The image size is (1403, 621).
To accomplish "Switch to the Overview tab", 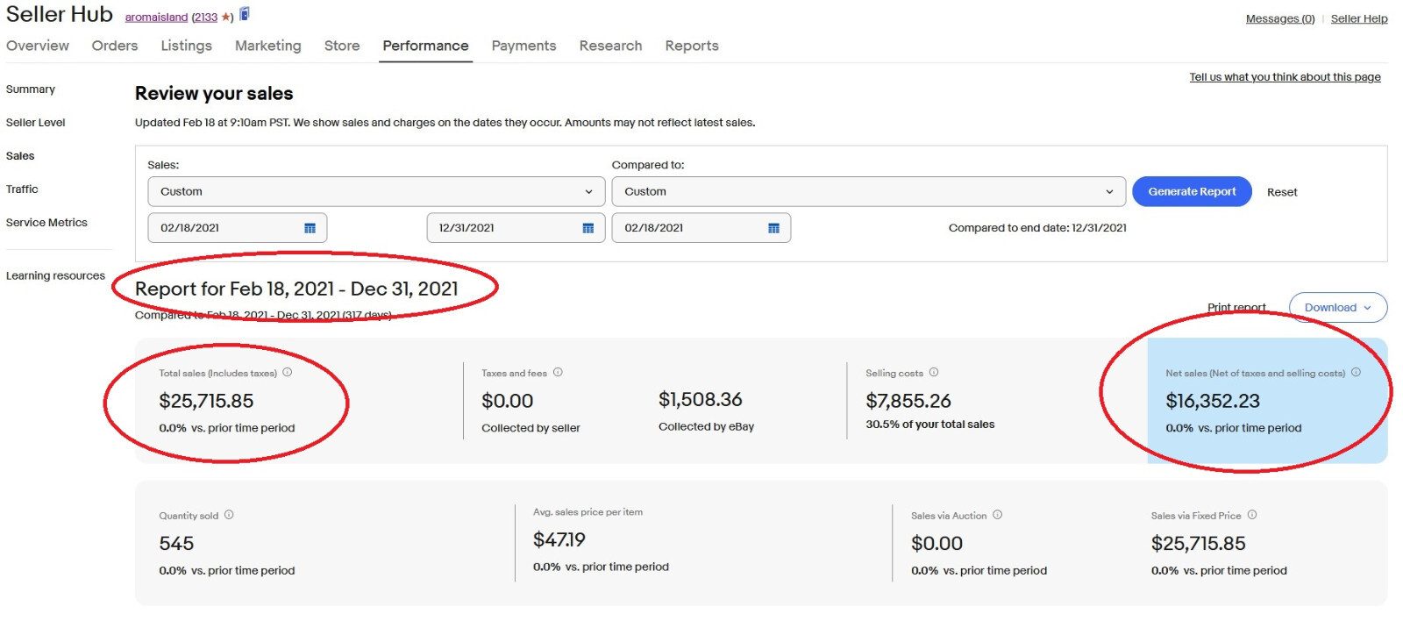I will pos(38,46).
